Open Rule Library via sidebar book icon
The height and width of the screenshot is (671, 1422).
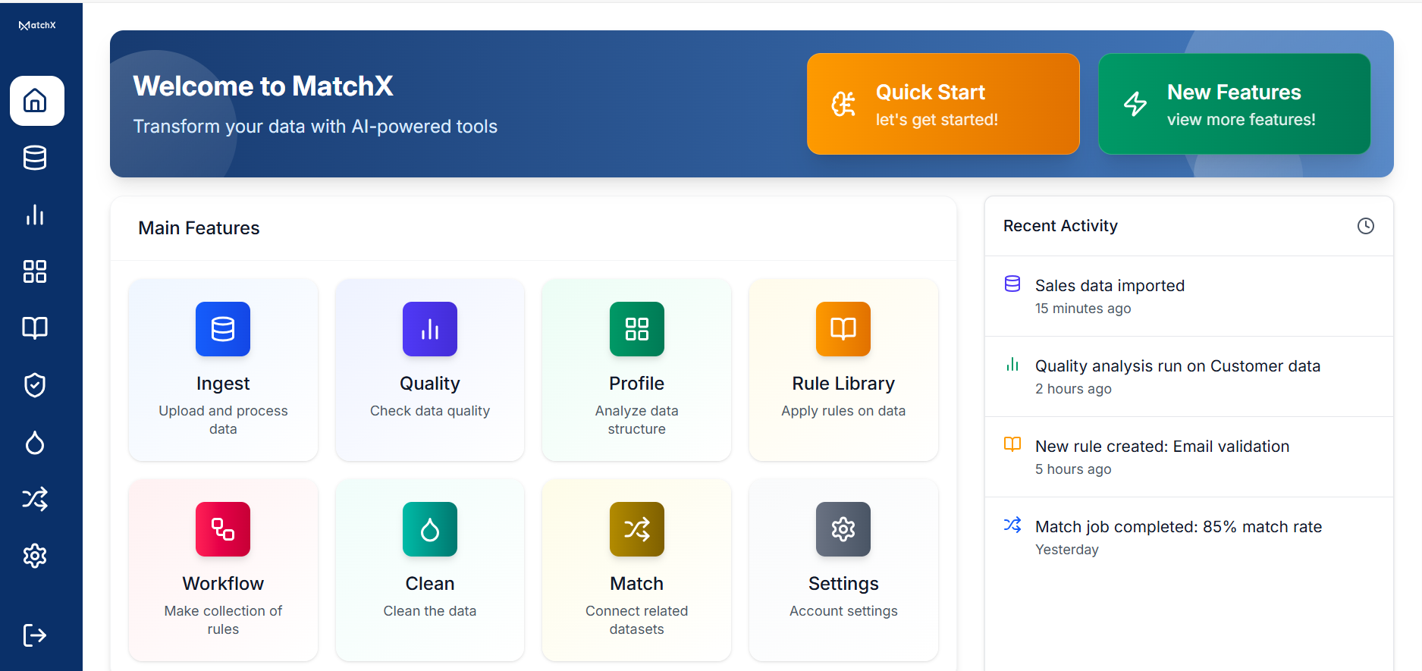pyautogui.click(x=35, y=328)
